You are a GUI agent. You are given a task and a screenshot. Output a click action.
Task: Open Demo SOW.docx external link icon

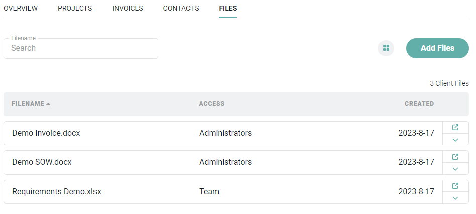point(455,156)
